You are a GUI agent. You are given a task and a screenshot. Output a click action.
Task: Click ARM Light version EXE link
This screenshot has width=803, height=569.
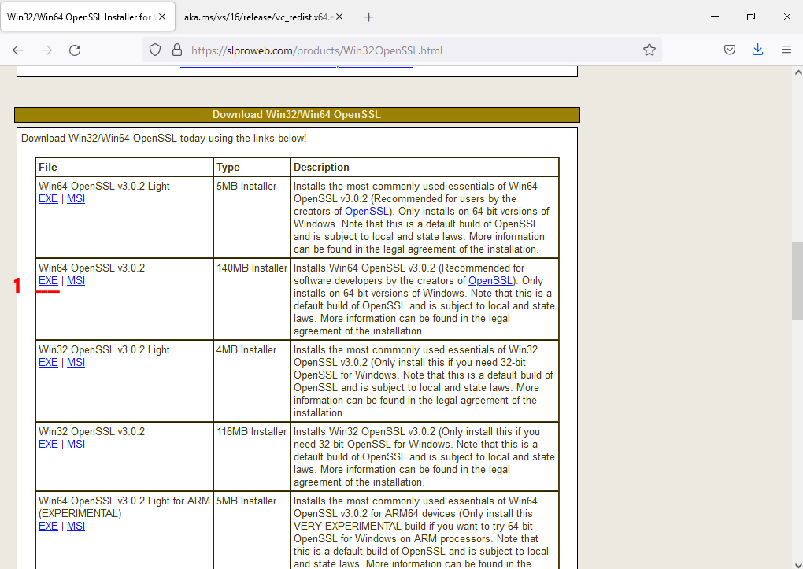coord(48,527)
